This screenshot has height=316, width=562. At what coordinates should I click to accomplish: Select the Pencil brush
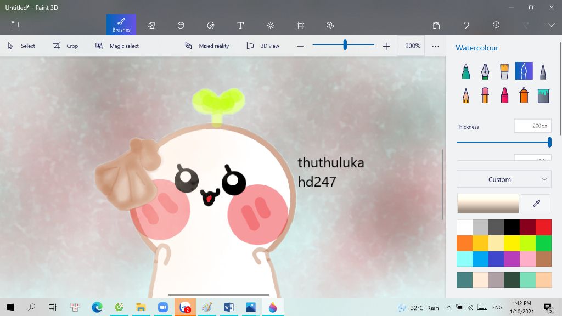tap(465, 95)
